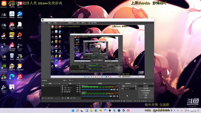This screenshot has height=113, width=201.
Task: Adjust the 麦克风/Aux volume slider
Action: coord(97,90)
